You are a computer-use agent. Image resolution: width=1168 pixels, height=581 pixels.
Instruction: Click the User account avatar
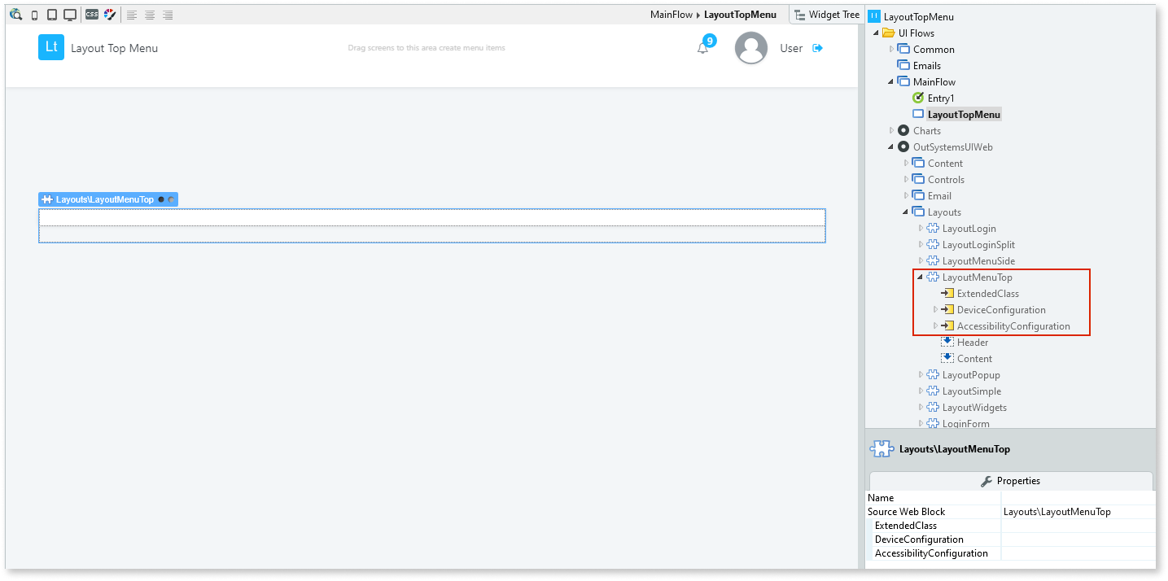click(750, 47)
